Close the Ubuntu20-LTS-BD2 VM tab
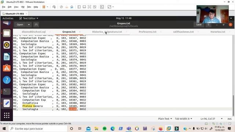This screenshot has width=235, height=132. (x=26, y=14)
